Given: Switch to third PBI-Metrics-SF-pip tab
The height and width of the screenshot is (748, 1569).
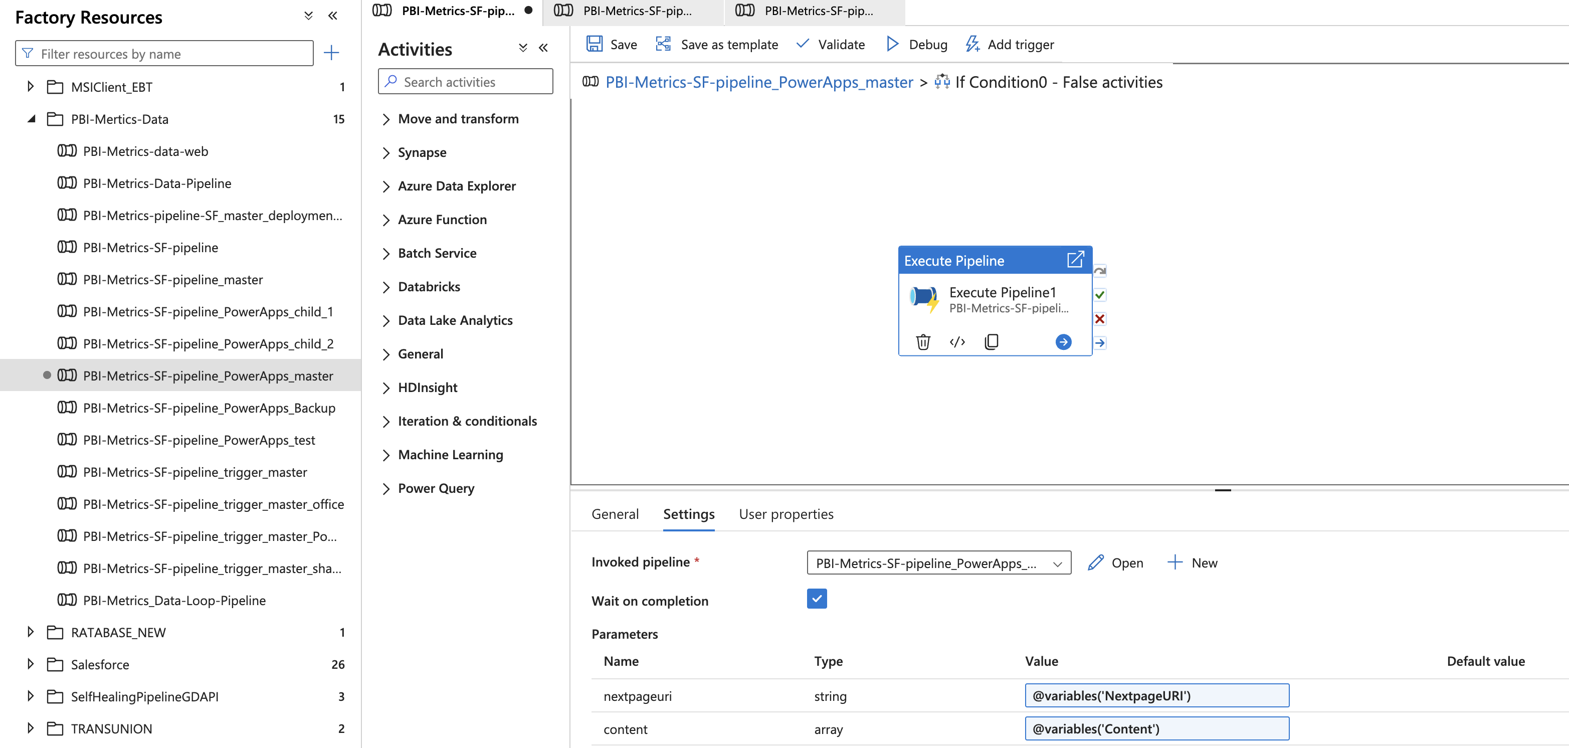Looking at the screenshot, I should [x=814, y=11].
